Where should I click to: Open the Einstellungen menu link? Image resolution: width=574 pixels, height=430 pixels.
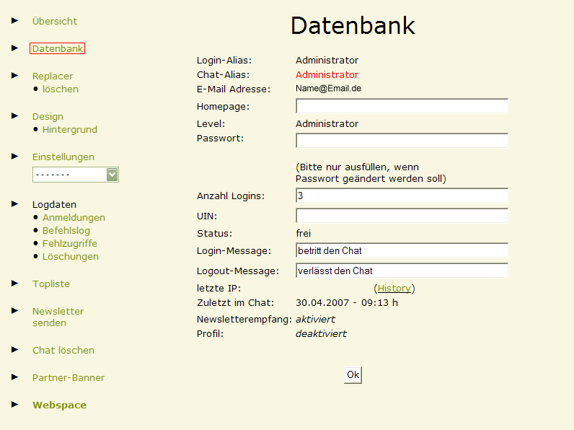pyautogui.click(x=63, y=157)
